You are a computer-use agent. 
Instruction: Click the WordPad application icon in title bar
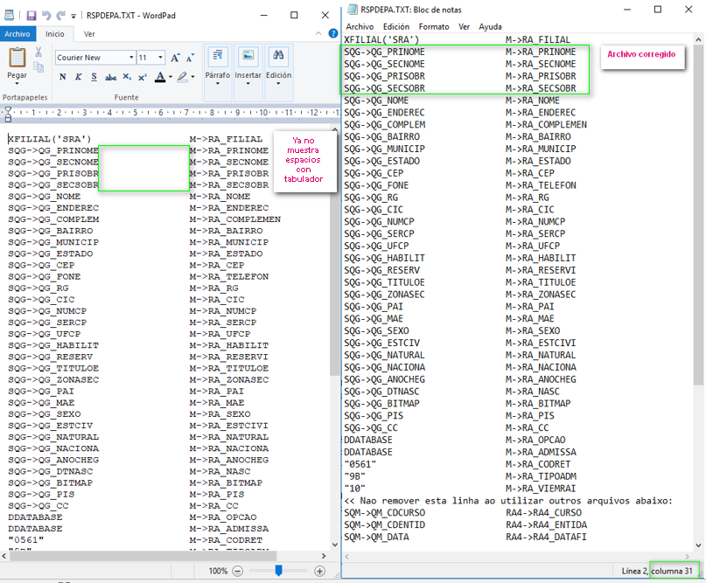point(9,15)
